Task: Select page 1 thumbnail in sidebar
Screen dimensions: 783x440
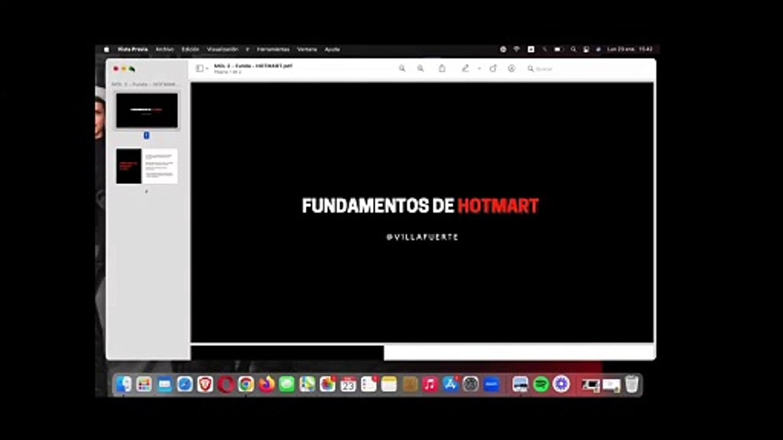Action: pyautogui.click(x=147, y=111)
